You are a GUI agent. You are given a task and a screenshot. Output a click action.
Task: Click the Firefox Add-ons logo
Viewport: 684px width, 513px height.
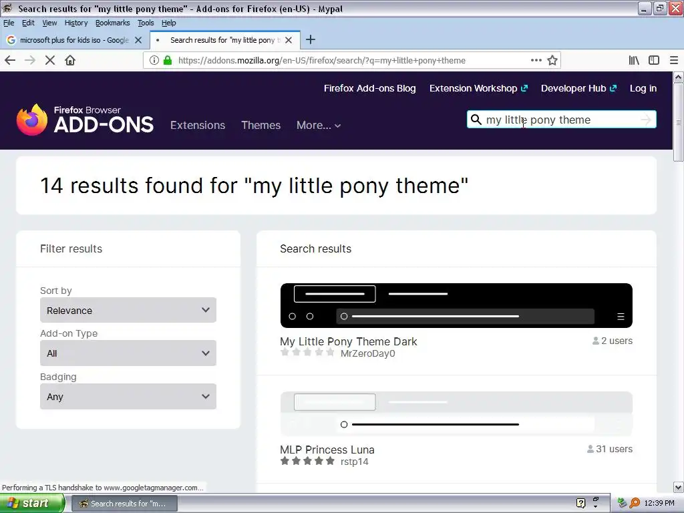85,120
